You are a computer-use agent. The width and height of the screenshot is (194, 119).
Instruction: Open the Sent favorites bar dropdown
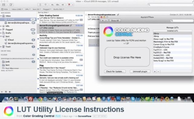37,9
